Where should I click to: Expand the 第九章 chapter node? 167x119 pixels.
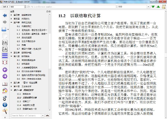pyautogui.click(x=11, y=83)
